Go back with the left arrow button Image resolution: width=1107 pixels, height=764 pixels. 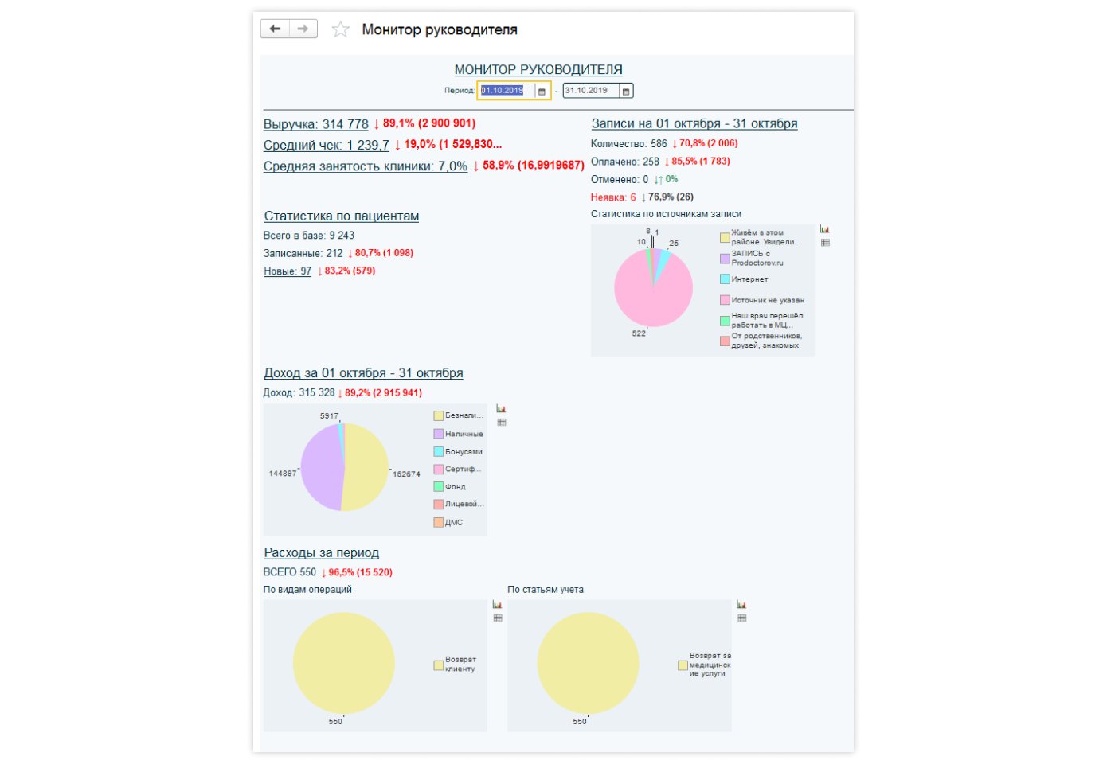point(275,29)
